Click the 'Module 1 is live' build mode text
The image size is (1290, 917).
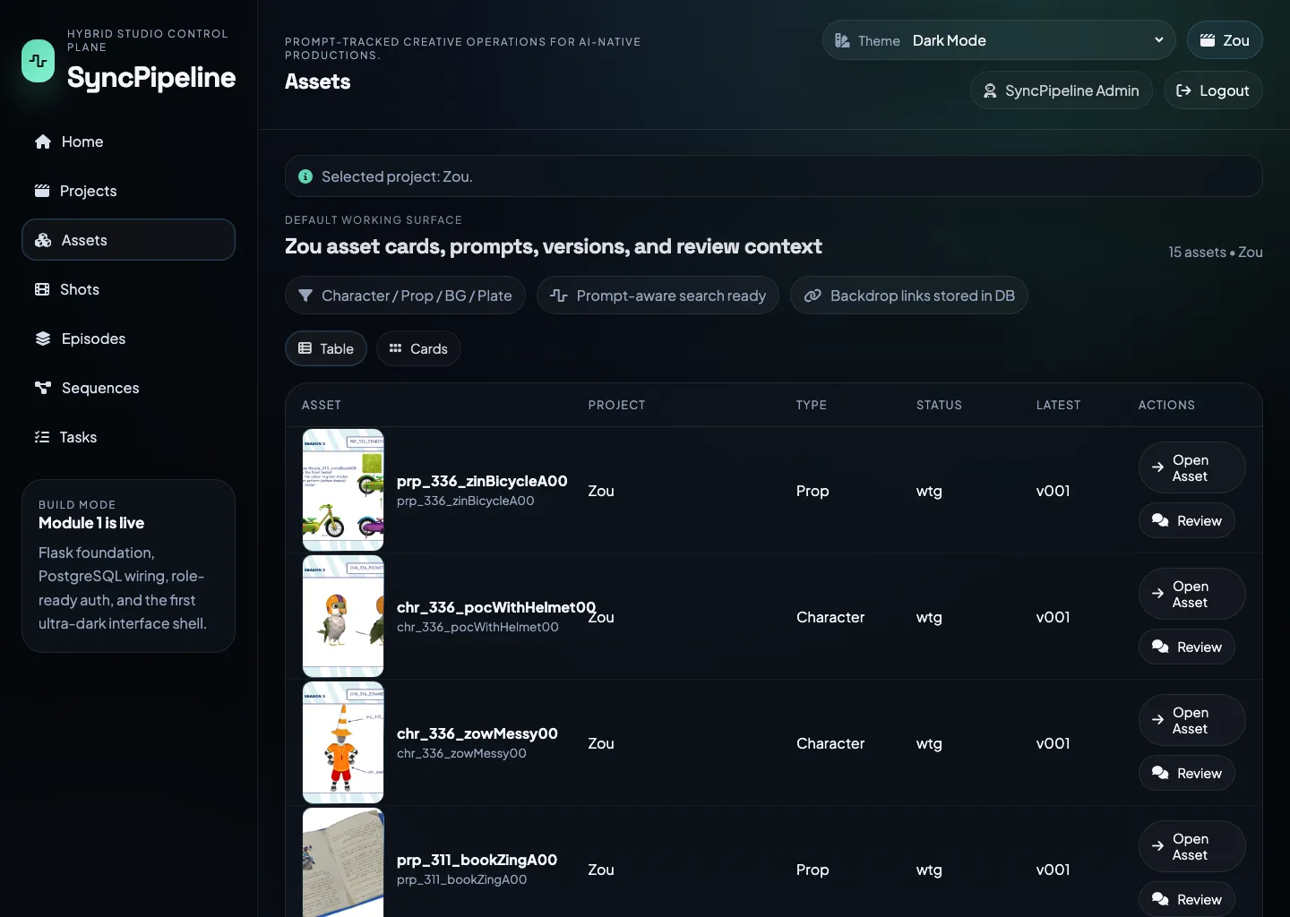(x=91, y=523)
